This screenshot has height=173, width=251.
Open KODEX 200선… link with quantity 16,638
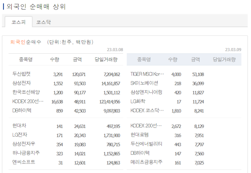tap(28, 101)
